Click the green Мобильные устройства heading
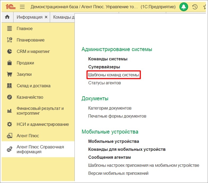 (x=110, y=132)
